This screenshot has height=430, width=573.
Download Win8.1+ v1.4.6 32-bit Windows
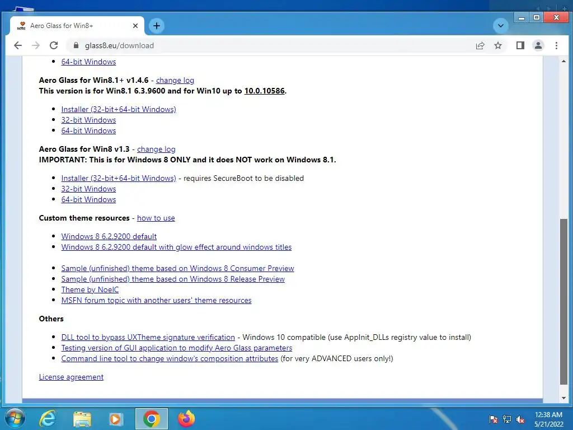click(x=88, y=120)
